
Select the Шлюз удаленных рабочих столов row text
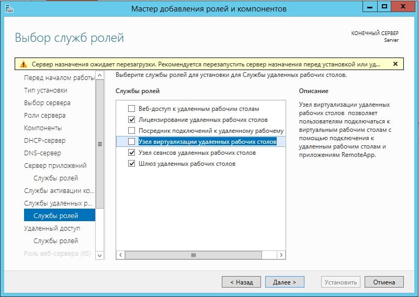click(187, 164)
